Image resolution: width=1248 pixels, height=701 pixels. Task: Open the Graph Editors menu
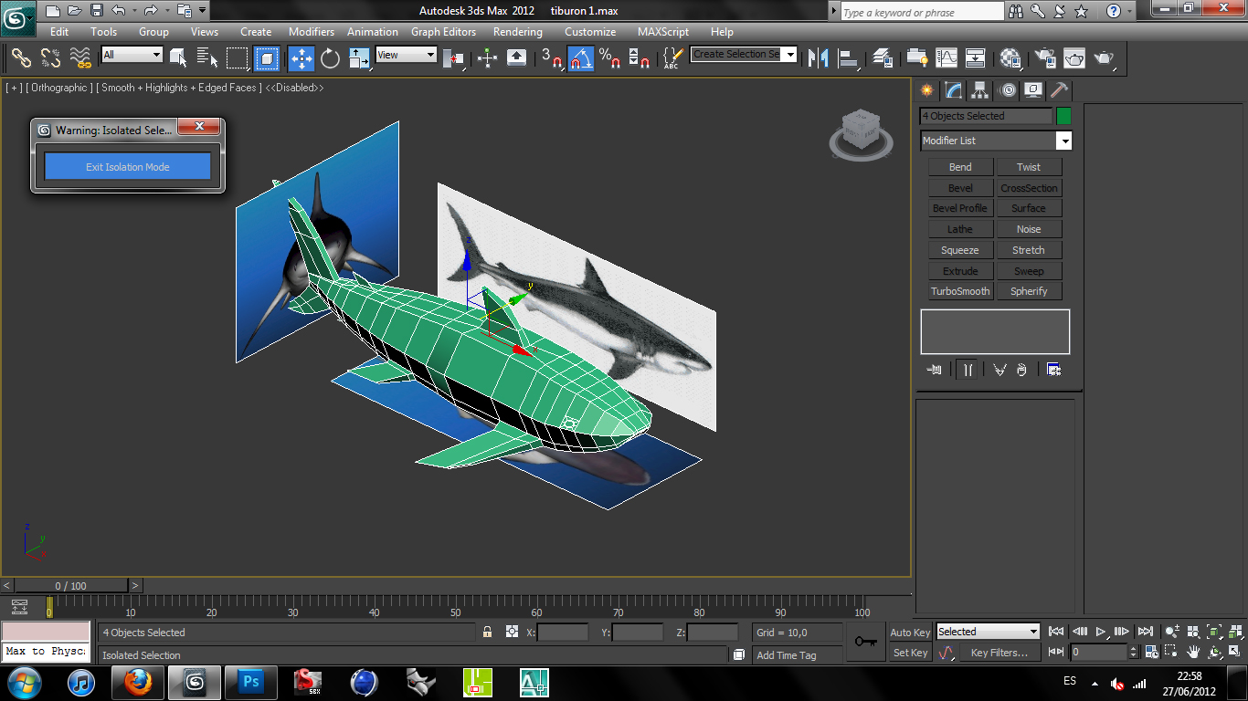[443, 32]
